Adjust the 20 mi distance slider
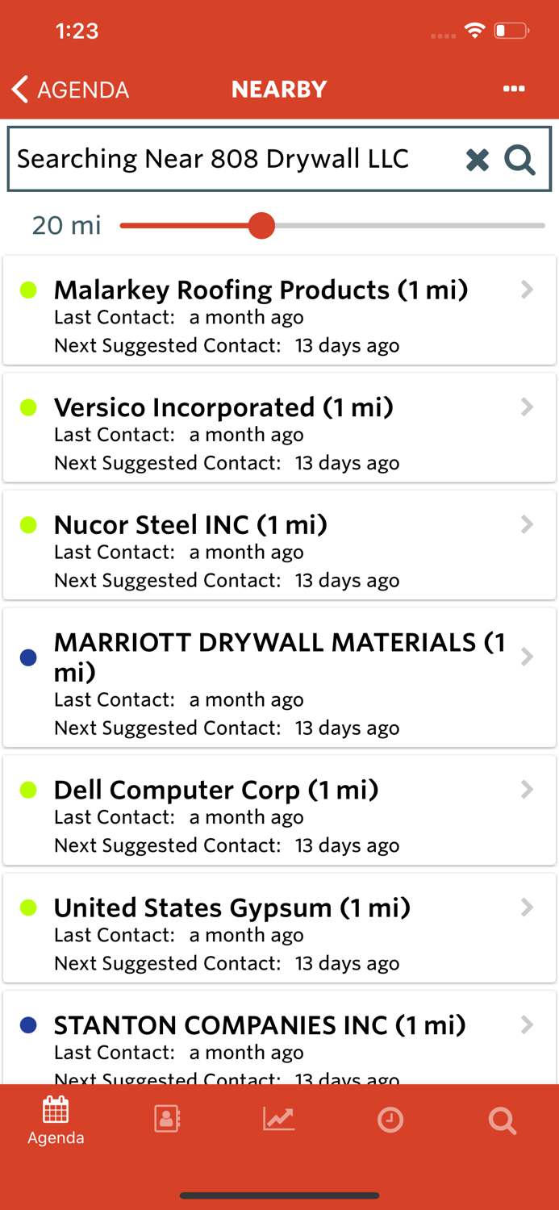This screenshot has height=1210, width=559. click(x=261, y=226)
